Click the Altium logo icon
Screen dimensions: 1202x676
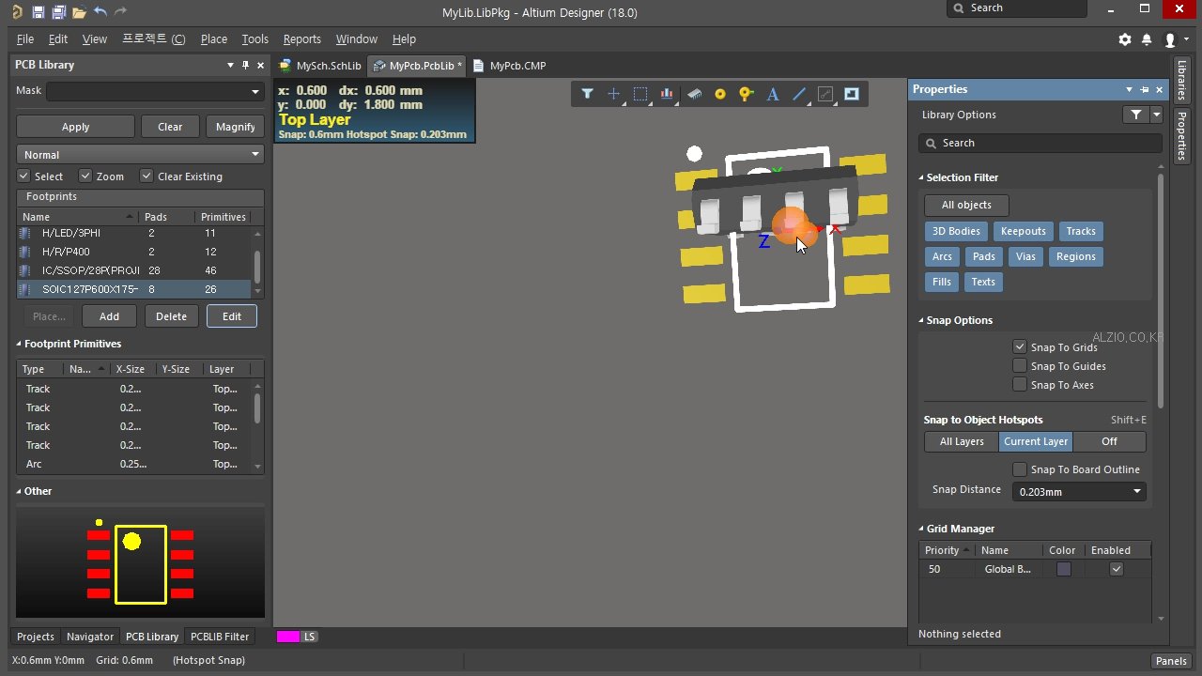click(17, 12)
